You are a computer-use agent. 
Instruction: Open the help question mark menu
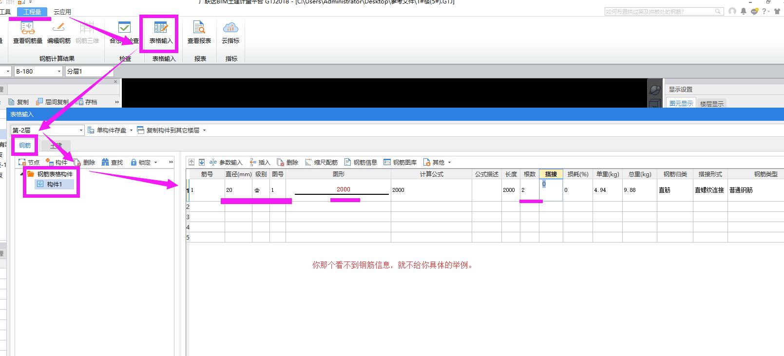click(765, 11)
